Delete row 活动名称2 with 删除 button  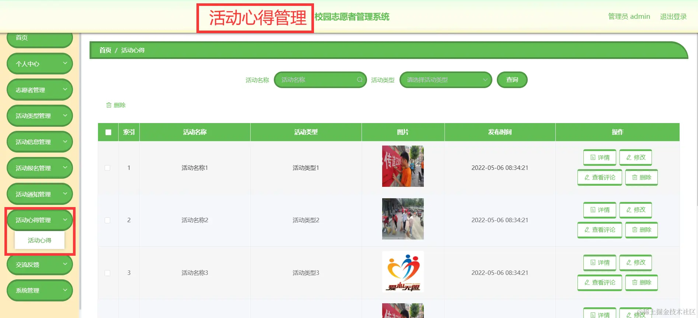642,230
